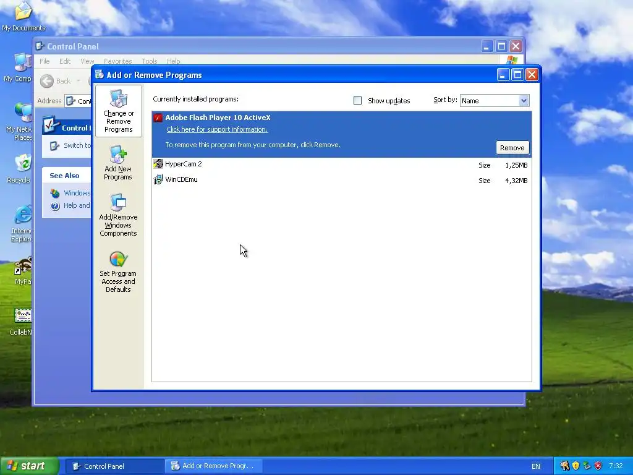Open the CollabN desktop icon
The height and width of the screenshot is (475, 633).
pos(23,315)
